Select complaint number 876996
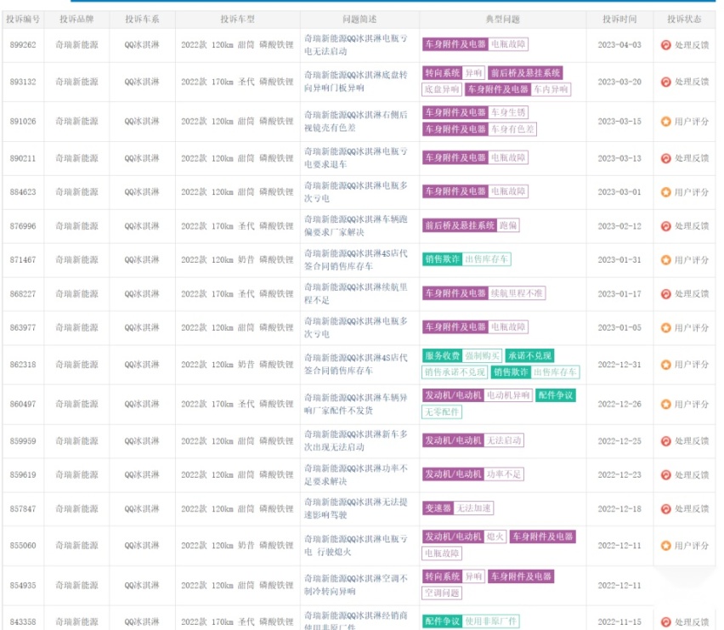 pyautogui.click(x=23, y=226)
